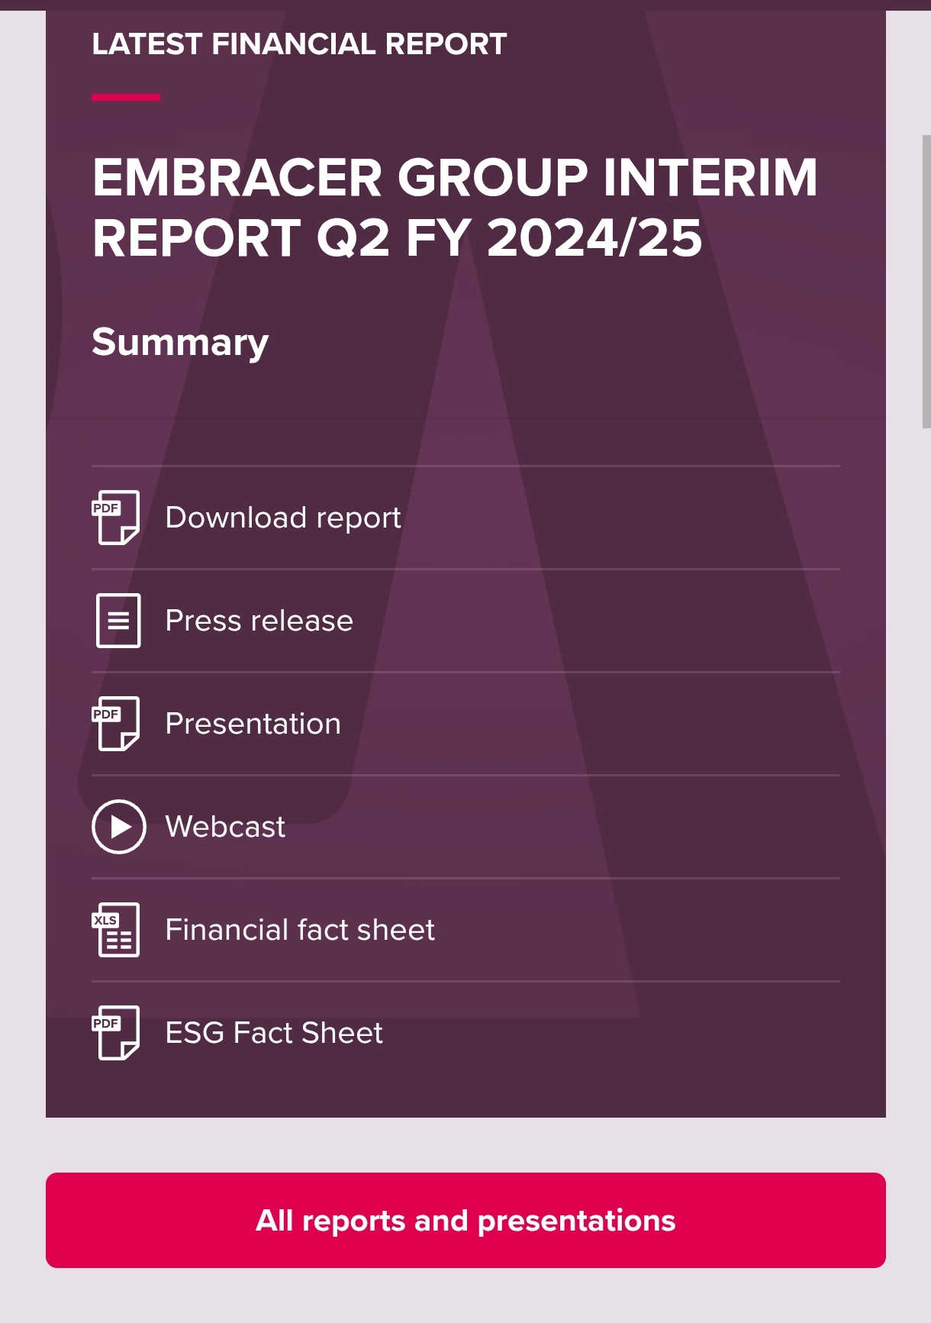Image resolution: width=931 pixels, height=1323 pixels.
Task: Open the Webcast link
Action: 225,827
